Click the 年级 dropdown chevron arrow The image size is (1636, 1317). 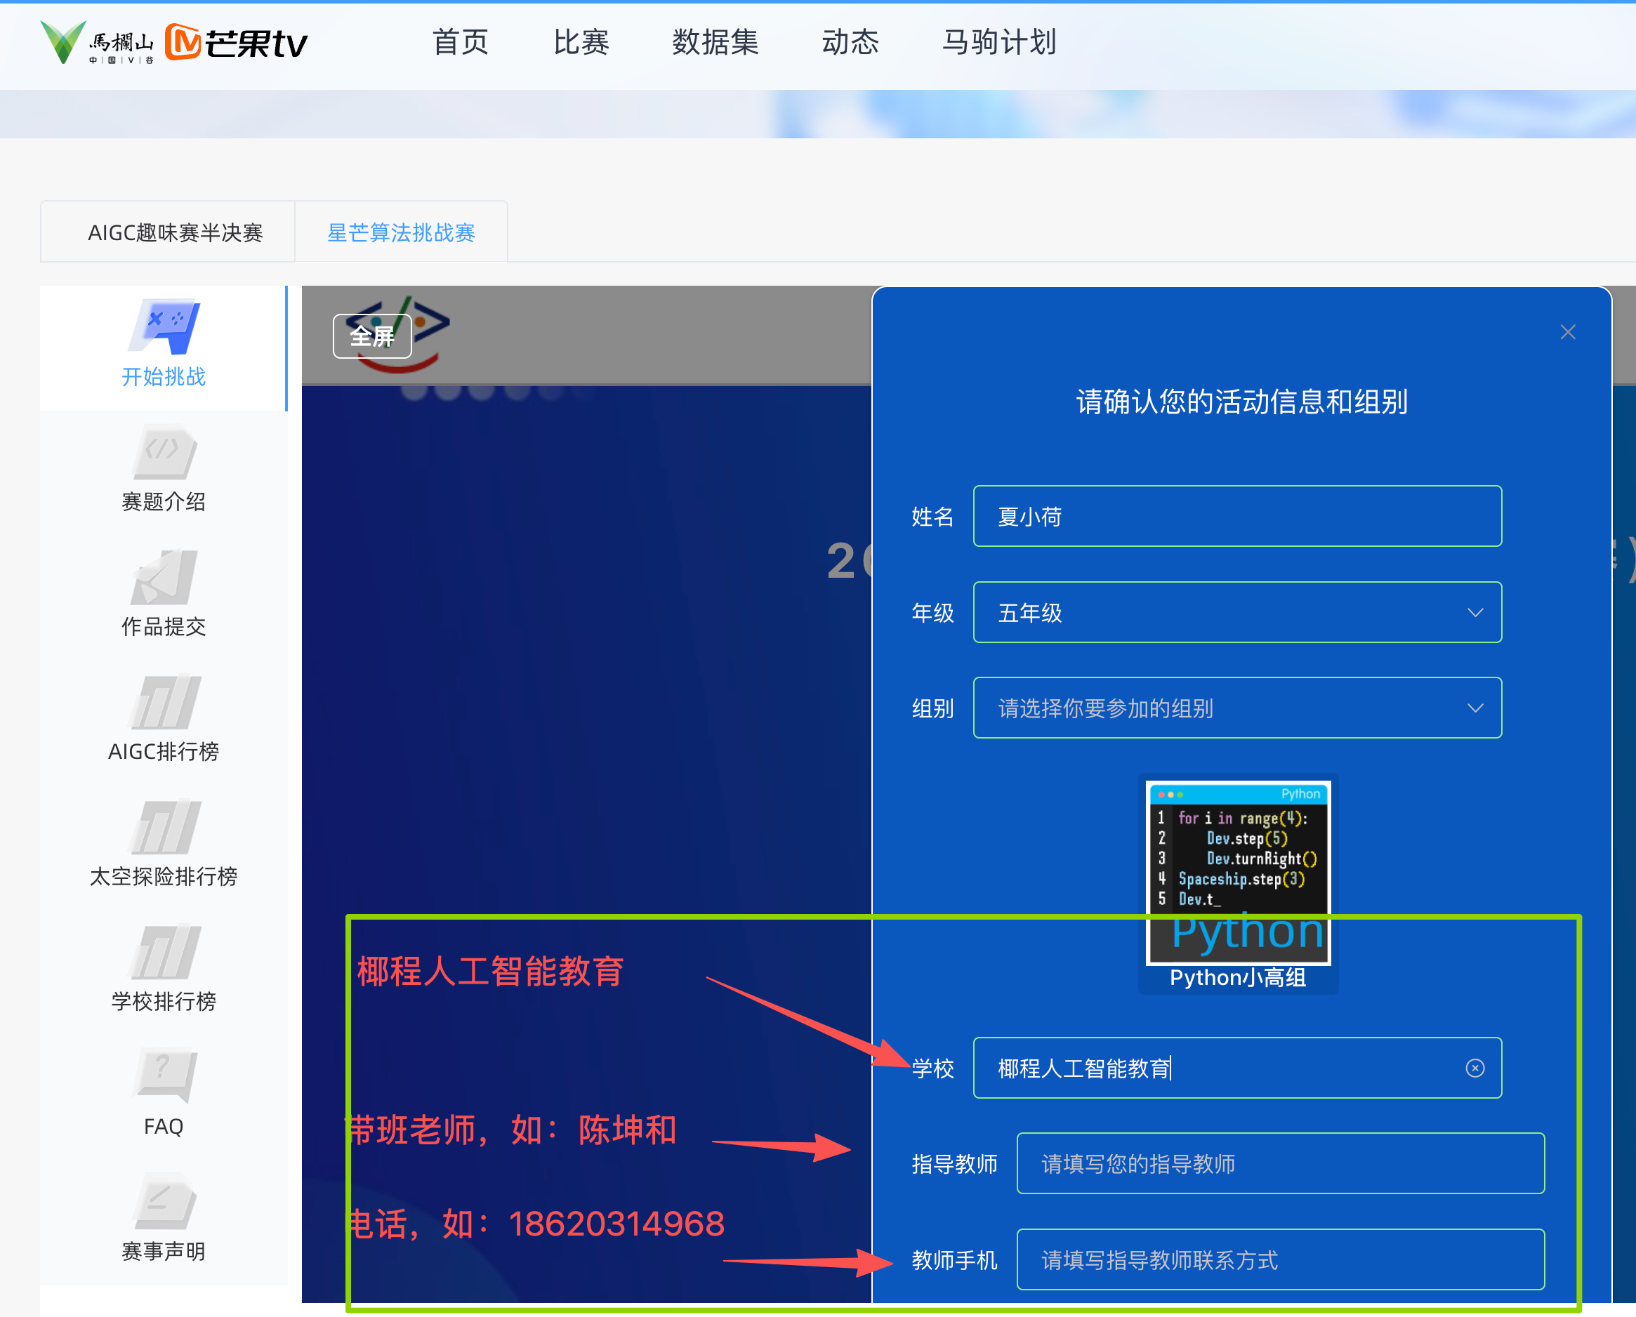pos(1475,613)
